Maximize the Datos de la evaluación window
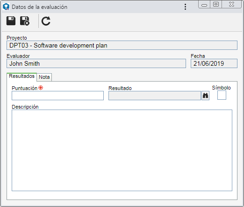 216,4
